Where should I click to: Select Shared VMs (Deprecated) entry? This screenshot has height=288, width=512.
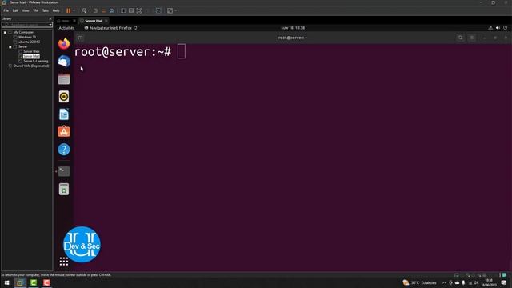coord(30,66)
